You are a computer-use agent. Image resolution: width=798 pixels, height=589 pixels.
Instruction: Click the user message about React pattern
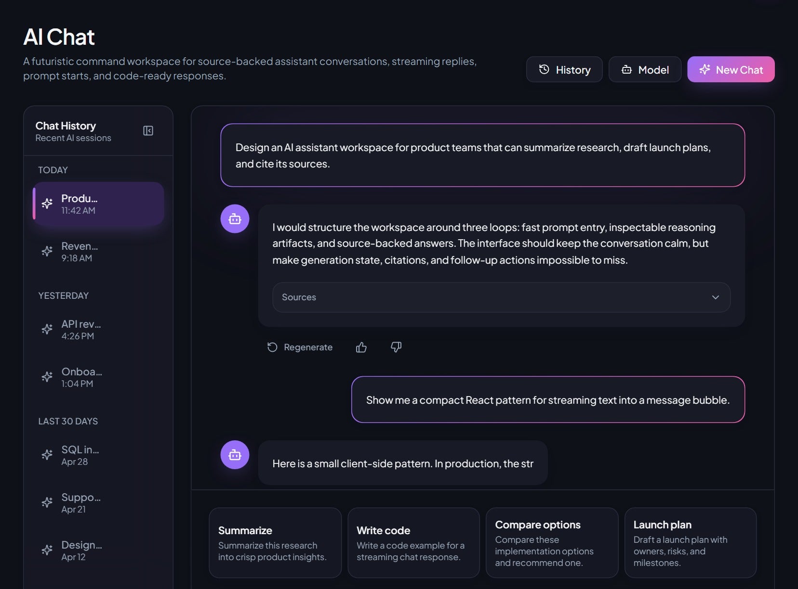click(x=548, y=400)
